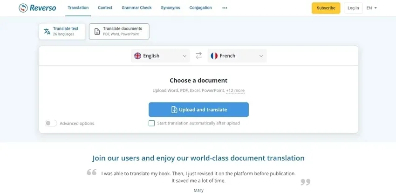The height and width of the screenshot is (193, 396).
Task: Swap languages with the arrows icon
Action: [199, 55]
